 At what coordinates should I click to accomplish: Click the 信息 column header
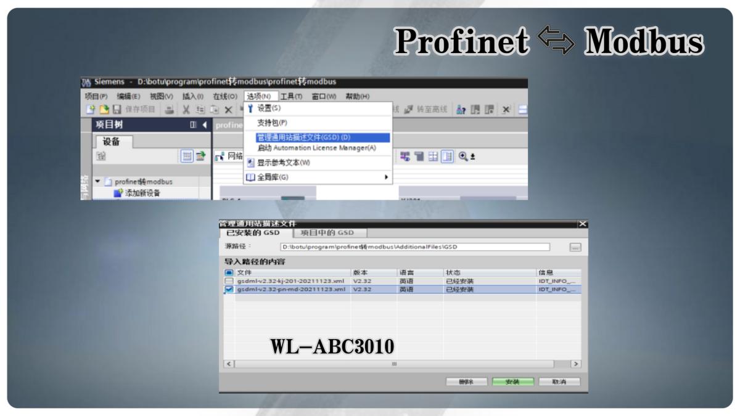(x=559, y=272)
